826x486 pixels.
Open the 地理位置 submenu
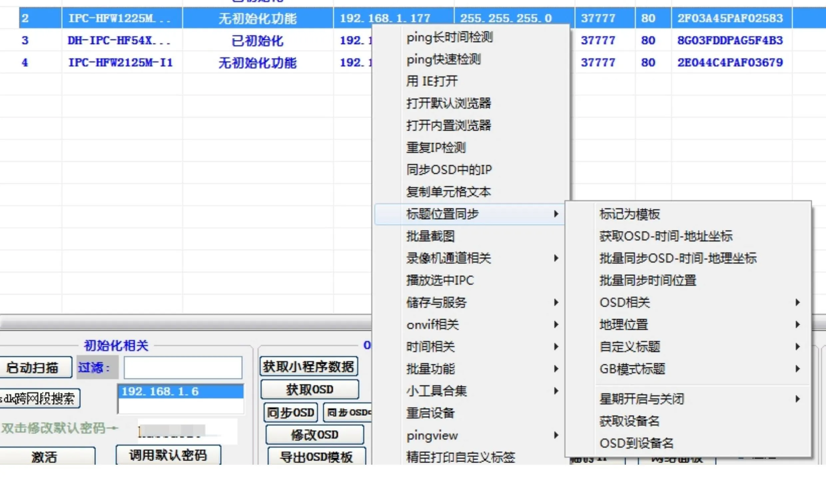624,325
